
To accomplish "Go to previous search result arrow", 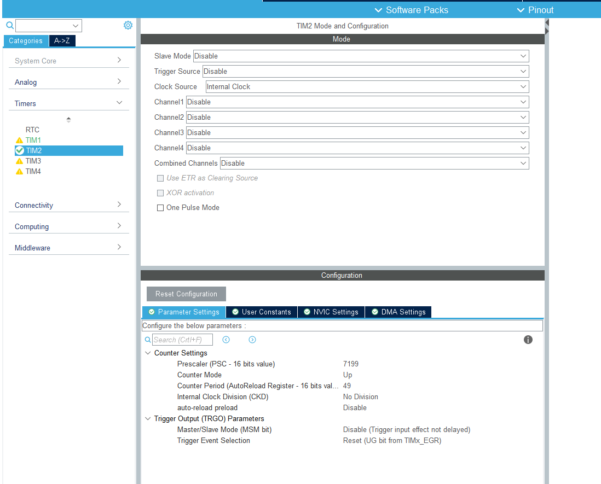I will (x=226, y=340).
